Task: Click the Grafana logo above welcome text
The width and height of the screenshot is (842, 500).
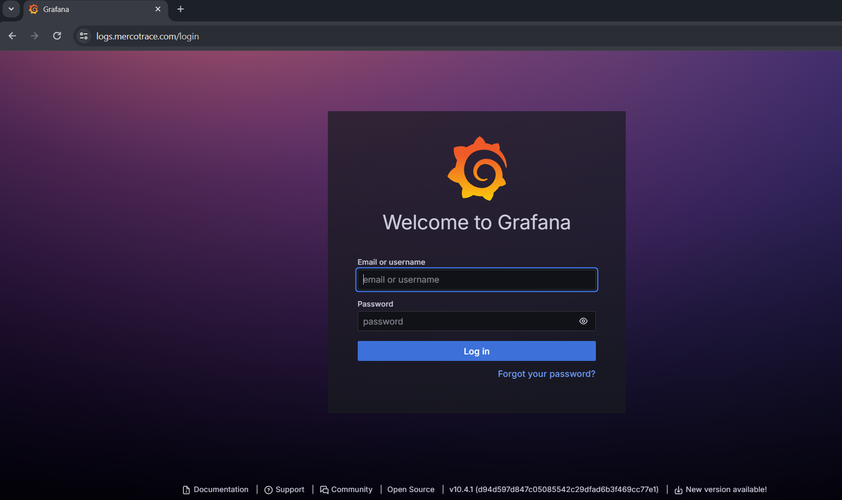Action: [x=477, y=168]
